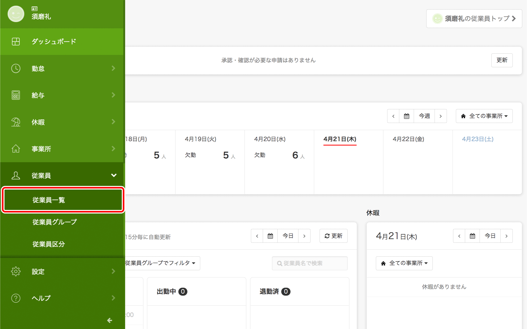Open 全ての事業所 dropdown in 休暇 panel
Image resolution: width=527 pixels, height=329 pixels.
click(404, 263)
